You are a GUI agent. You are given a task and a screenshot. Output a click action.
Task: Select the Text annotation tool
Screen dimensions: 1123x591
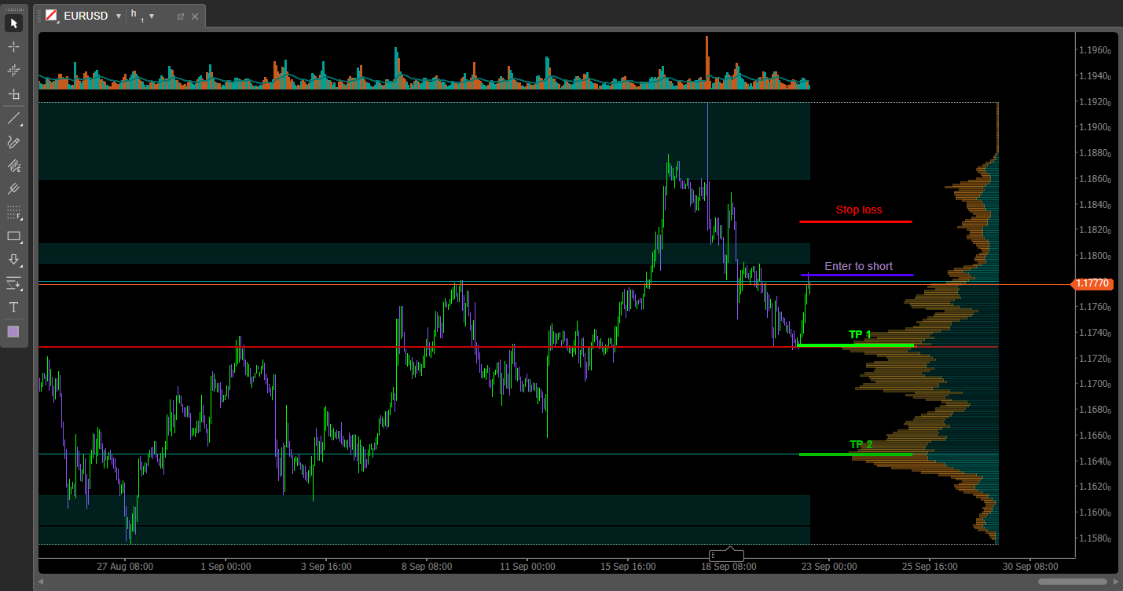coord(13,307)
